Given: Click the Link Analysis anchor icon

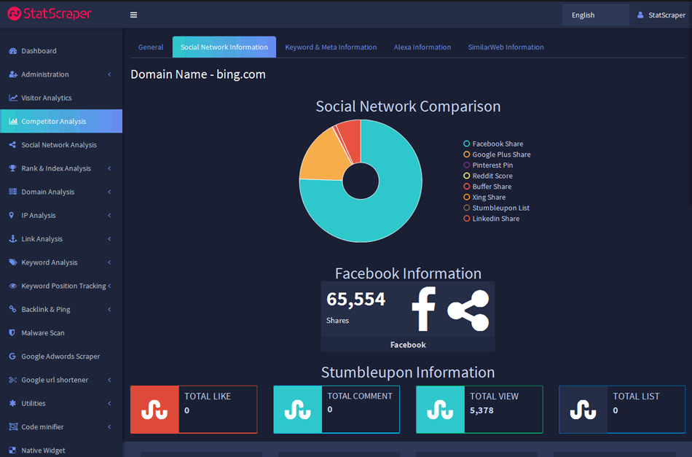Looking at the screenshot, I should click(x=13, y=238).
